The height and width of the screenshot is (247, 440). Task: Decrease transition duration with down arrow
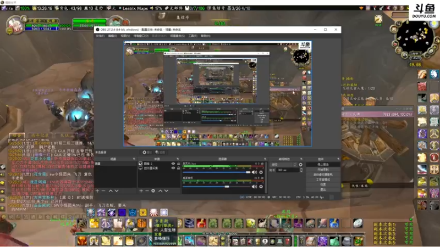click(301, 171)
